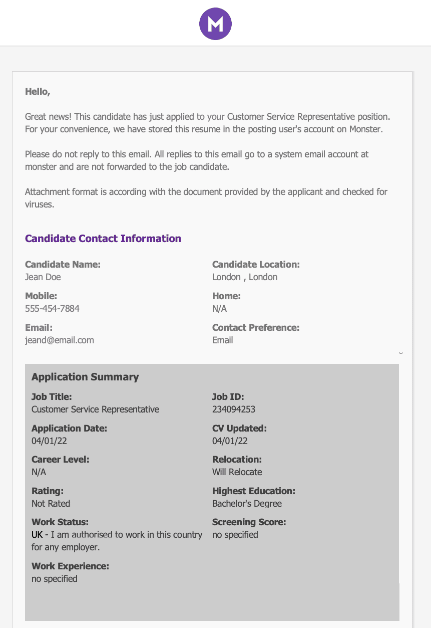Viewport: 431px width, 628px height.
Task: Click the purple Monster logo icon
Action: coord(215,23)
